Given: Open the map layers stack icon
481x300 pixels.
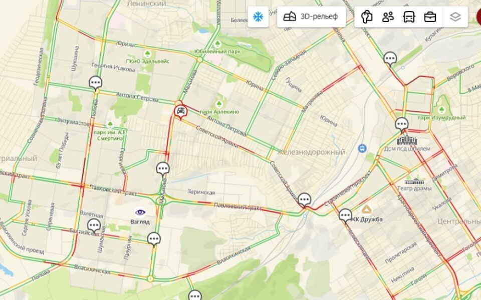Looking at the screenshot, I should pos(455,17).
